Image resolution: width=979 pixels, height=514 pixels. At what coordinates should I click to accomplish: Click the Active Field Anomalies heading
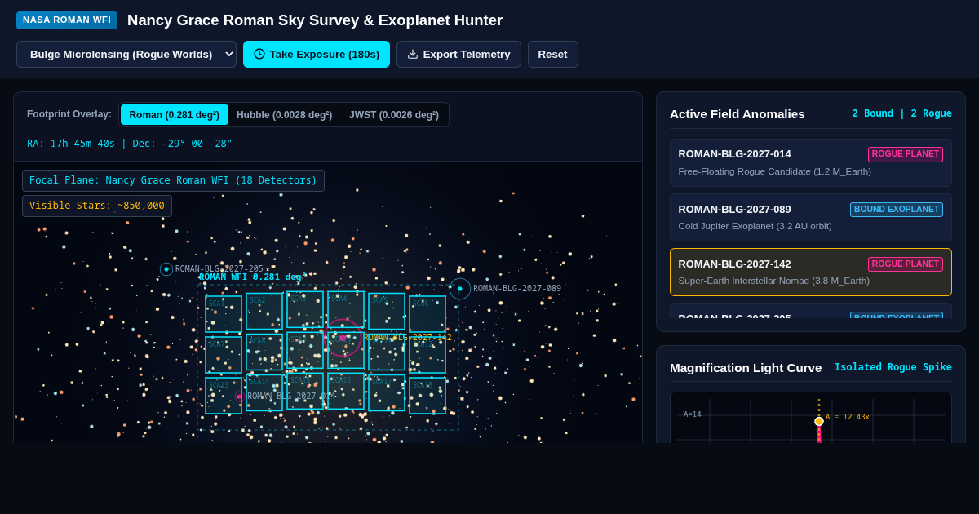(x=738, y=113)
